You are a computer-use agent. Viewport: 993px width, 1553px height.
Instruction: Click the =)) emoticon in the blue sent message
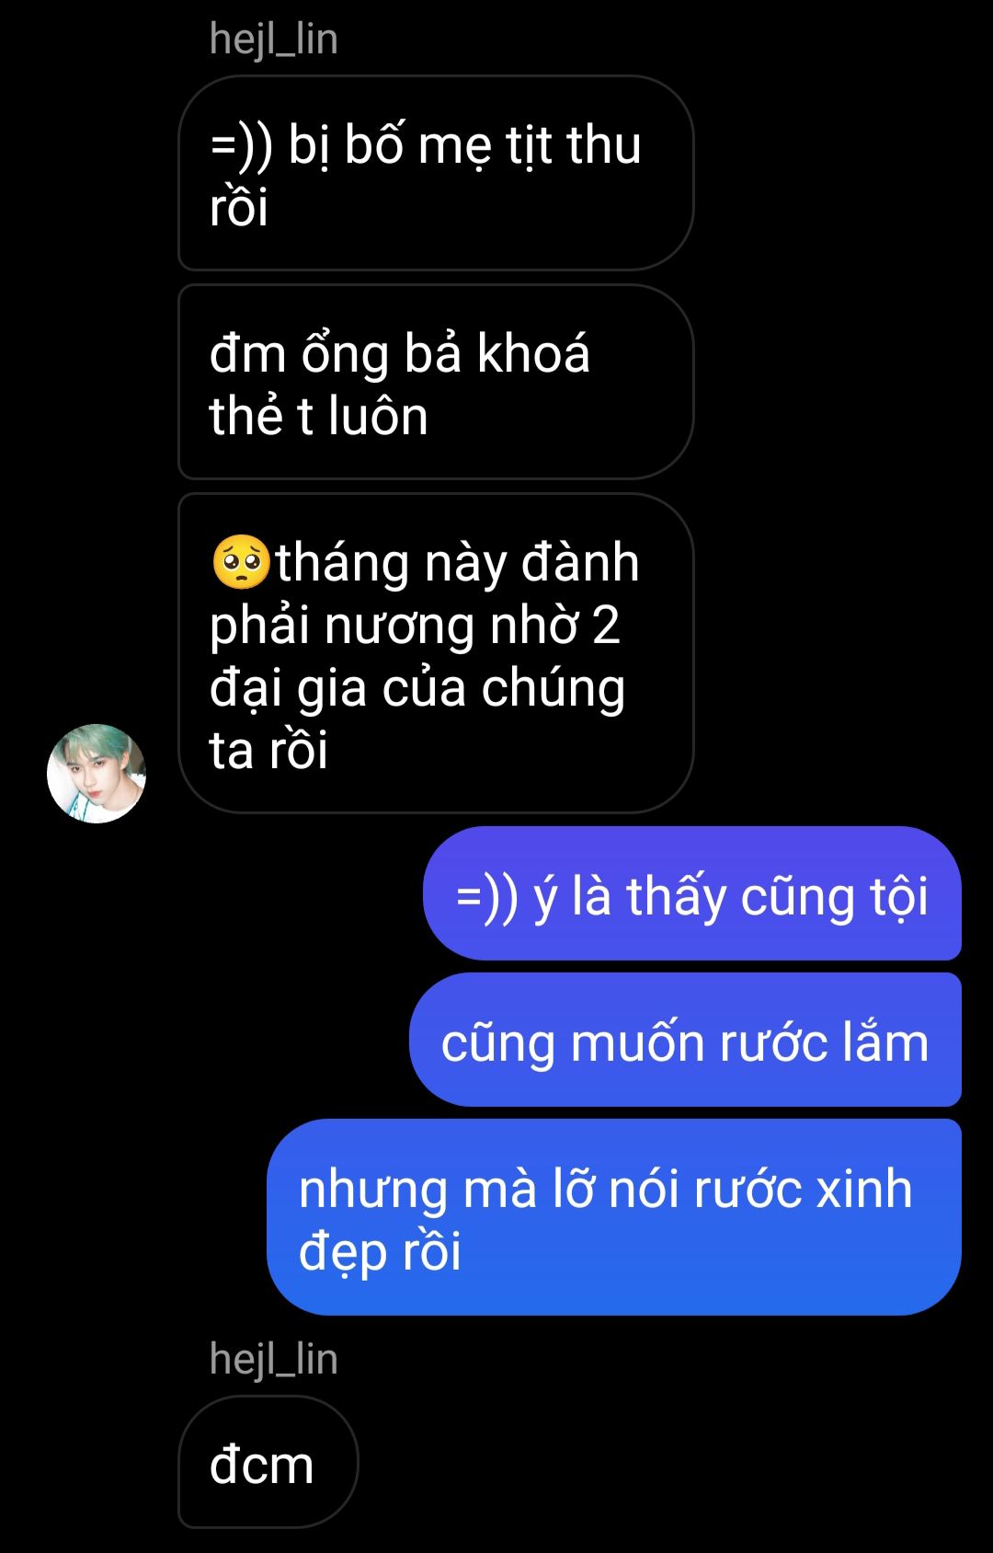point(487,898)
